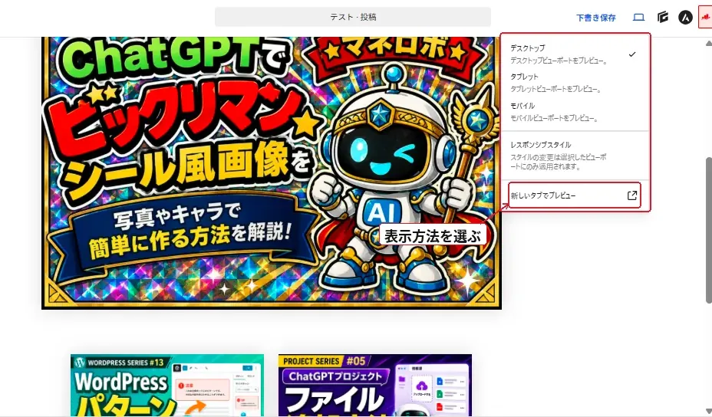
Task: Select デスクトップ preview option
Action: coord(575,54)
